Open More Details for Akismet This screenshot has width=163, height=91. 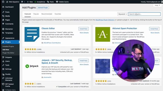point(155,33)
